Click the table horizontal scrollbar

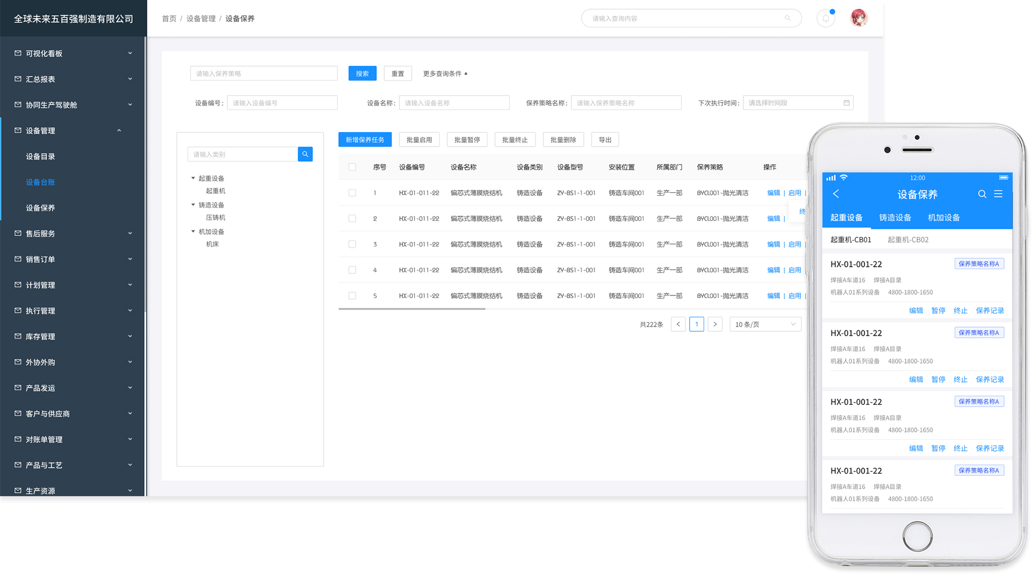coord(412,309)
